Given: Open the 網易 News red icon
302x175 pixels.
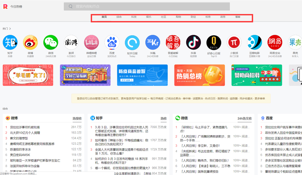Looking at the screenshot, I should [275, 42].
